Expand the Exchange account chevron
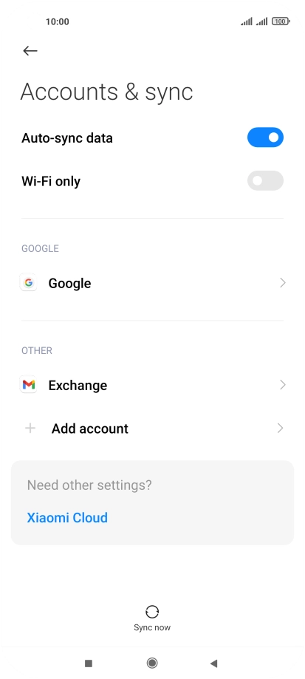Image resolution: width=305 pixels, height=679 pixels. (x=283, y=384)
